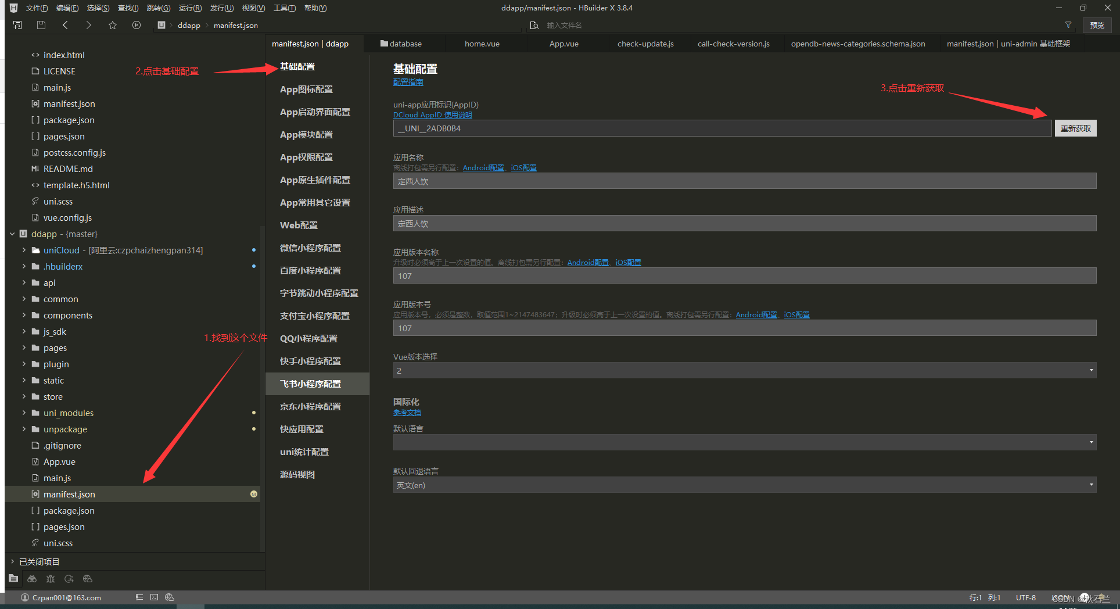The image size is (1120, 609).
Task: Click the outline list icon in status bar
Action: point(139,597)
